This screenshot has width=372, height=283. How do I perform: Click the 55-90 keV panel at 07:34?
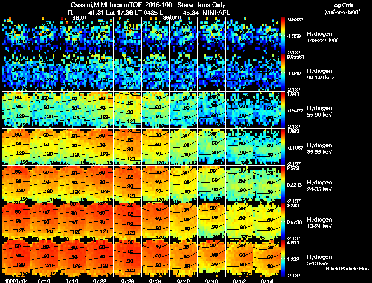[x=156, y=110]
